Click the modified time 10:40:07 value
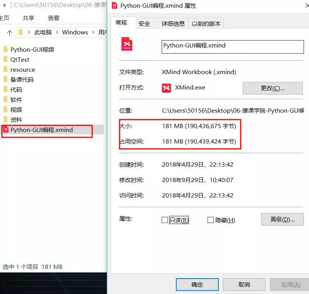 click(x=221, y=180)
